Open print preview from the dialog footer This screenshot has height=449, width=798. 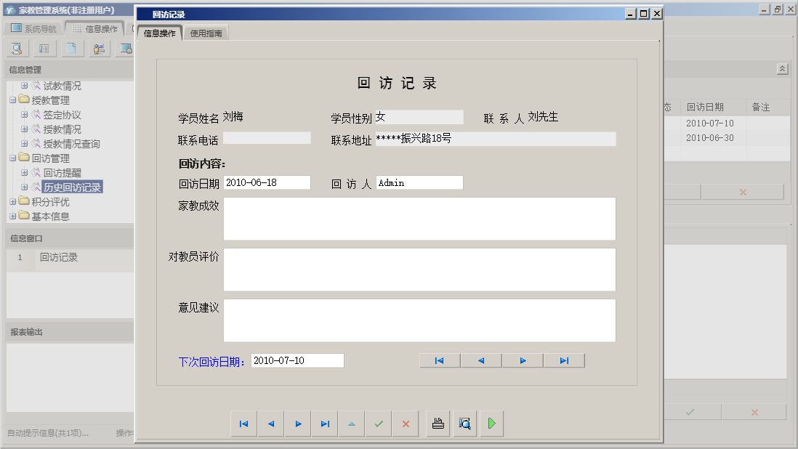pyautogui.click(x=464, y=423)
